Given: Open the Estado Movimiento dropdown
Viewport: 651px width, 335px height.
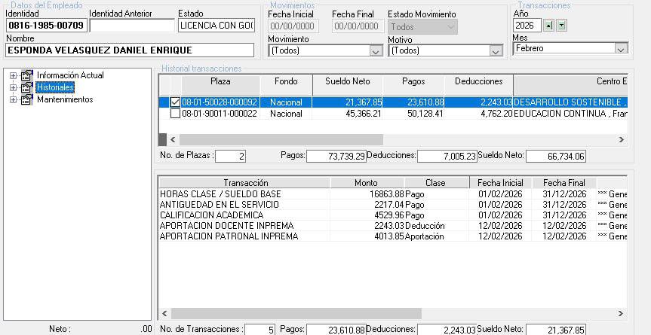Looking at the screenshot, I should (451, 27).
